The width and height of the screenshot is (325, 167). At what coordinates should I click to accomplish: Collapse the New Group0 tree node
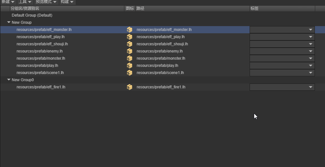9,80
